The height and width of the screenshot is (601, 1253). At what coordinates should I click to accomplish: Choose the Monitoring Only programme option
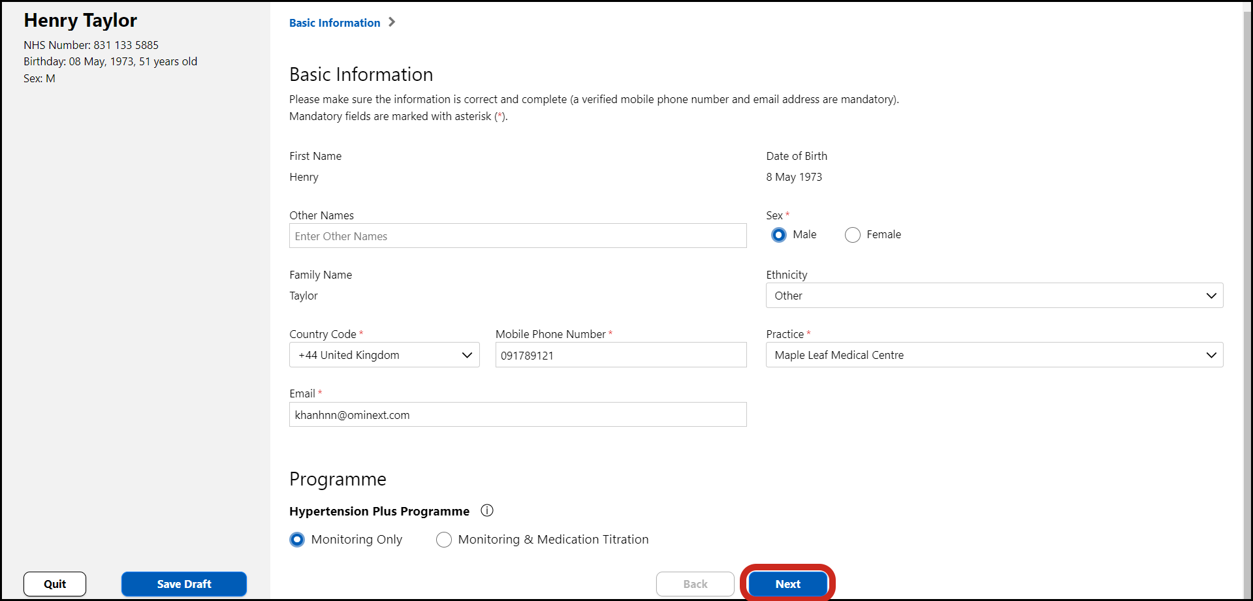point(297,540)
